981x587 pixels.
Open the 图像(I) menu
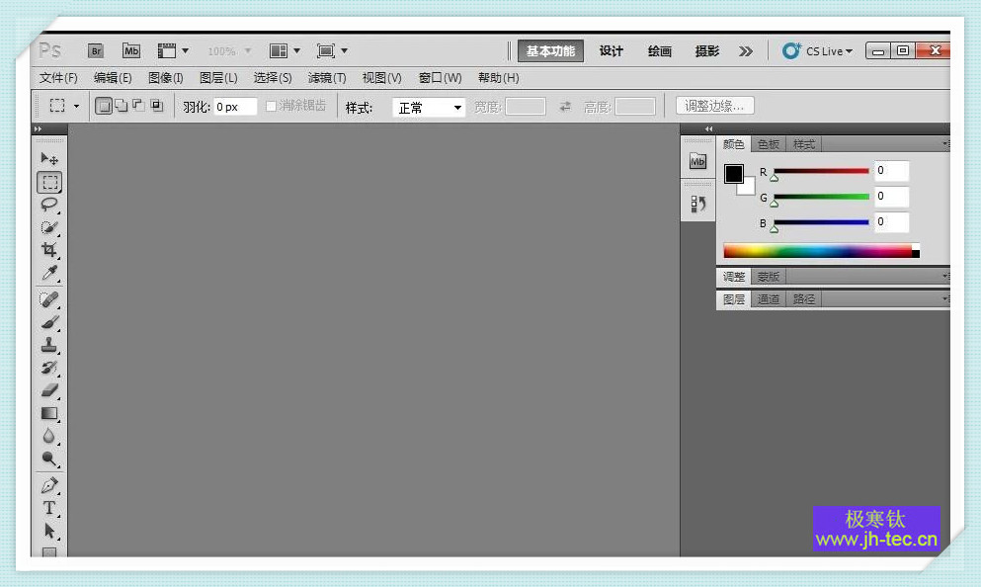166,78
